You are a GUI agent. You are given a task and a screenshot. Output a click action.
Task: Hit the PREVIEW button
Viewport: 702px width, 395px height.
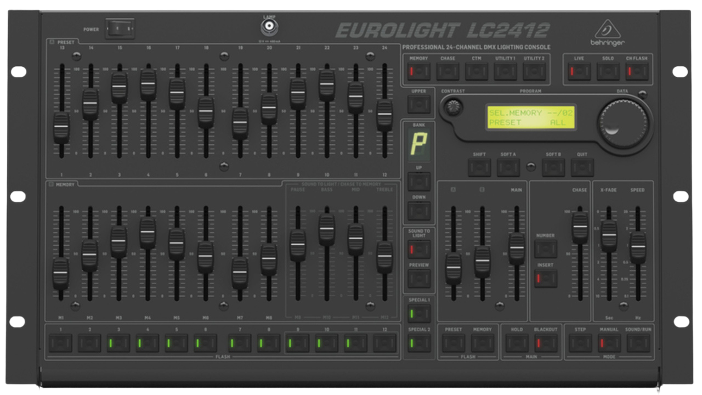419,279
